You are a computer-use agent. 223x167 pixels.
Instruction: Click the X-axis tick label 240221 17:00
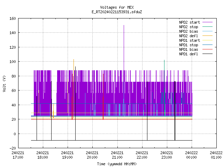click(18, 155)
